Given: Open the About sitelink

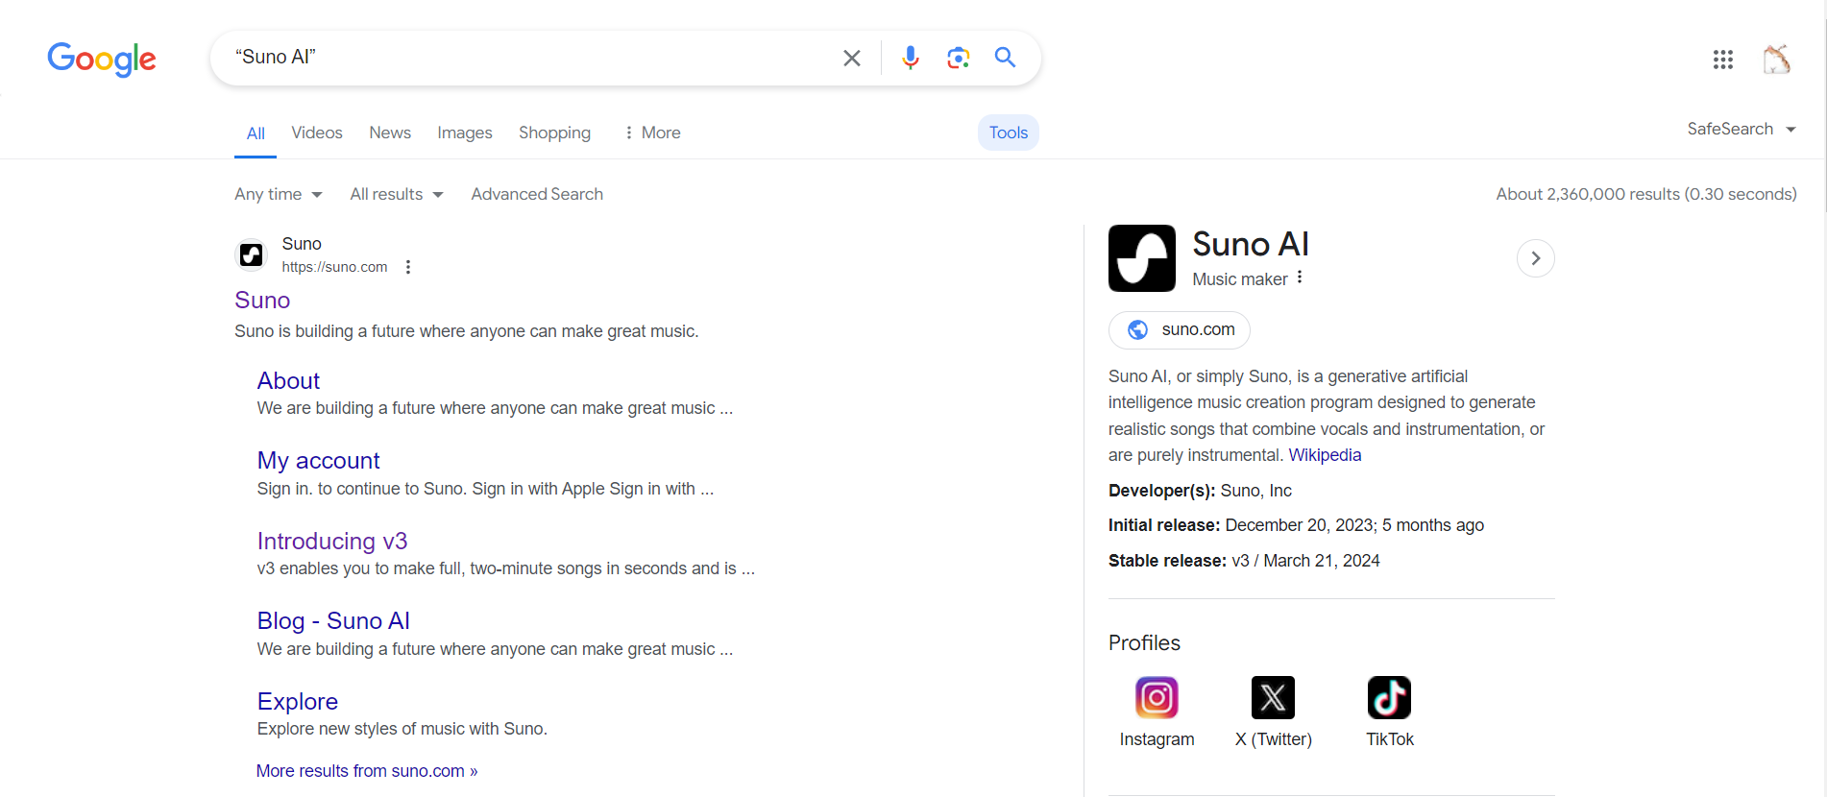Looking at the screenshot, I should [288, 381].
